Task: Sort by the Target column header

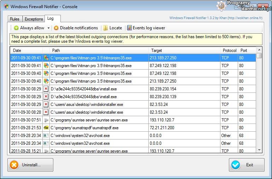Action: tap(184, 50)
